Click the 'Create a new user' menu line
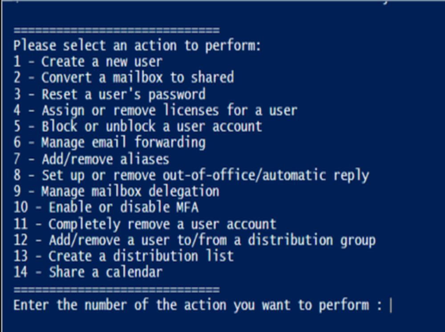 point(88,61)
